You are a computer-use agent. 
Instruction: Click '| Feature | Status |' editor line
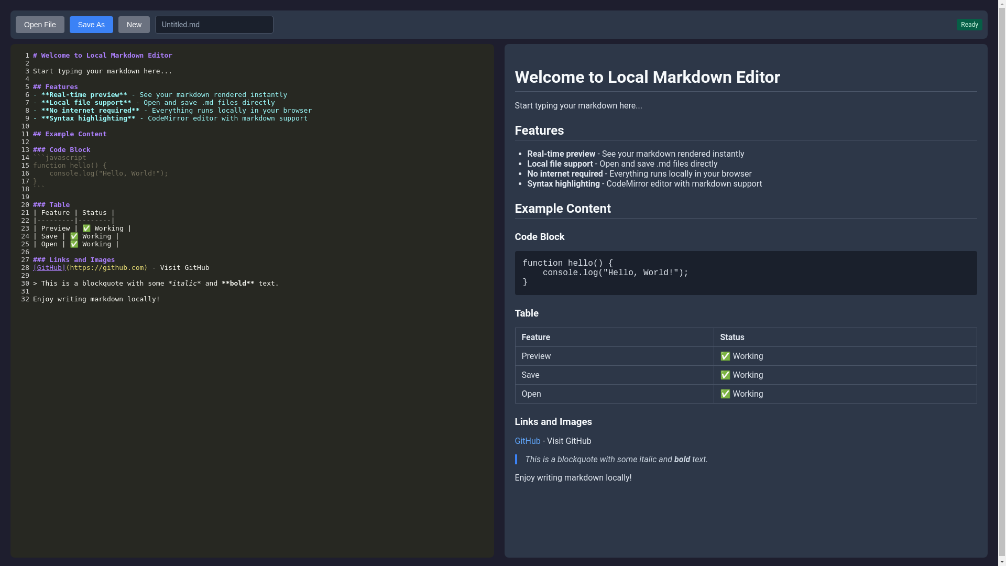pos(74,213)
